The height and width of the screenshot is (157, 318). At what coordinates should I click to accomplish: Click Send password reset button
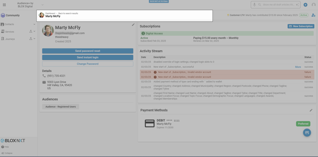coord(88,51)
